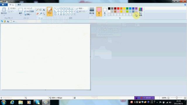The image size is (187, 105).
Task: Choose the Up arrow shape
Action: pyautogui.click(x=72, y=12)
